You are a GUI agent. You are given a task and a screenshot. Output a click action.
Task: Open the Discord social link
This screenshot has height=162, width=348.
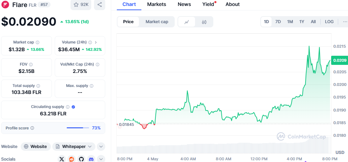(91, 159)
